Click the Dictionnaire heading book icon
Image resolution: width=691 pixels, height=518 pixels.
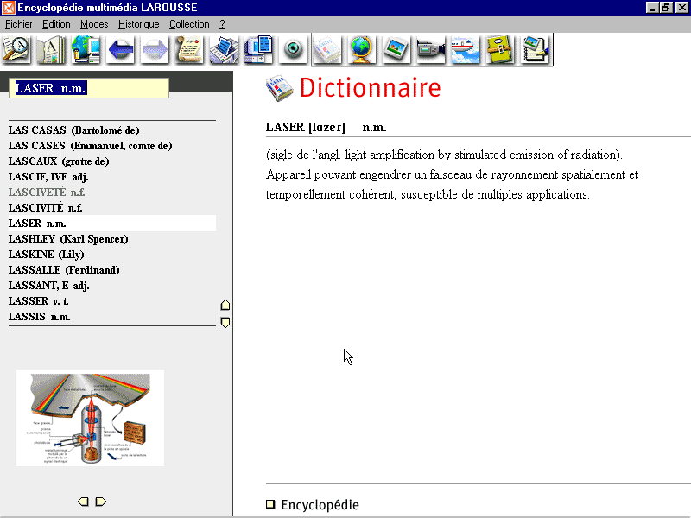[x=279, y=88]
